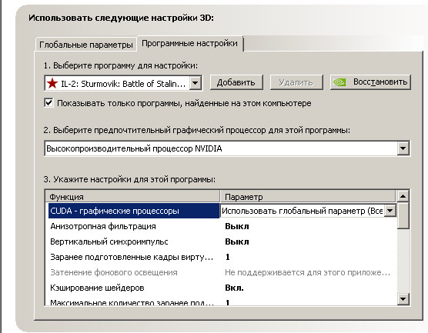Viewport: 428px width, 333px height.
Task: Click Параметр column header
Action: click(308, 197)
